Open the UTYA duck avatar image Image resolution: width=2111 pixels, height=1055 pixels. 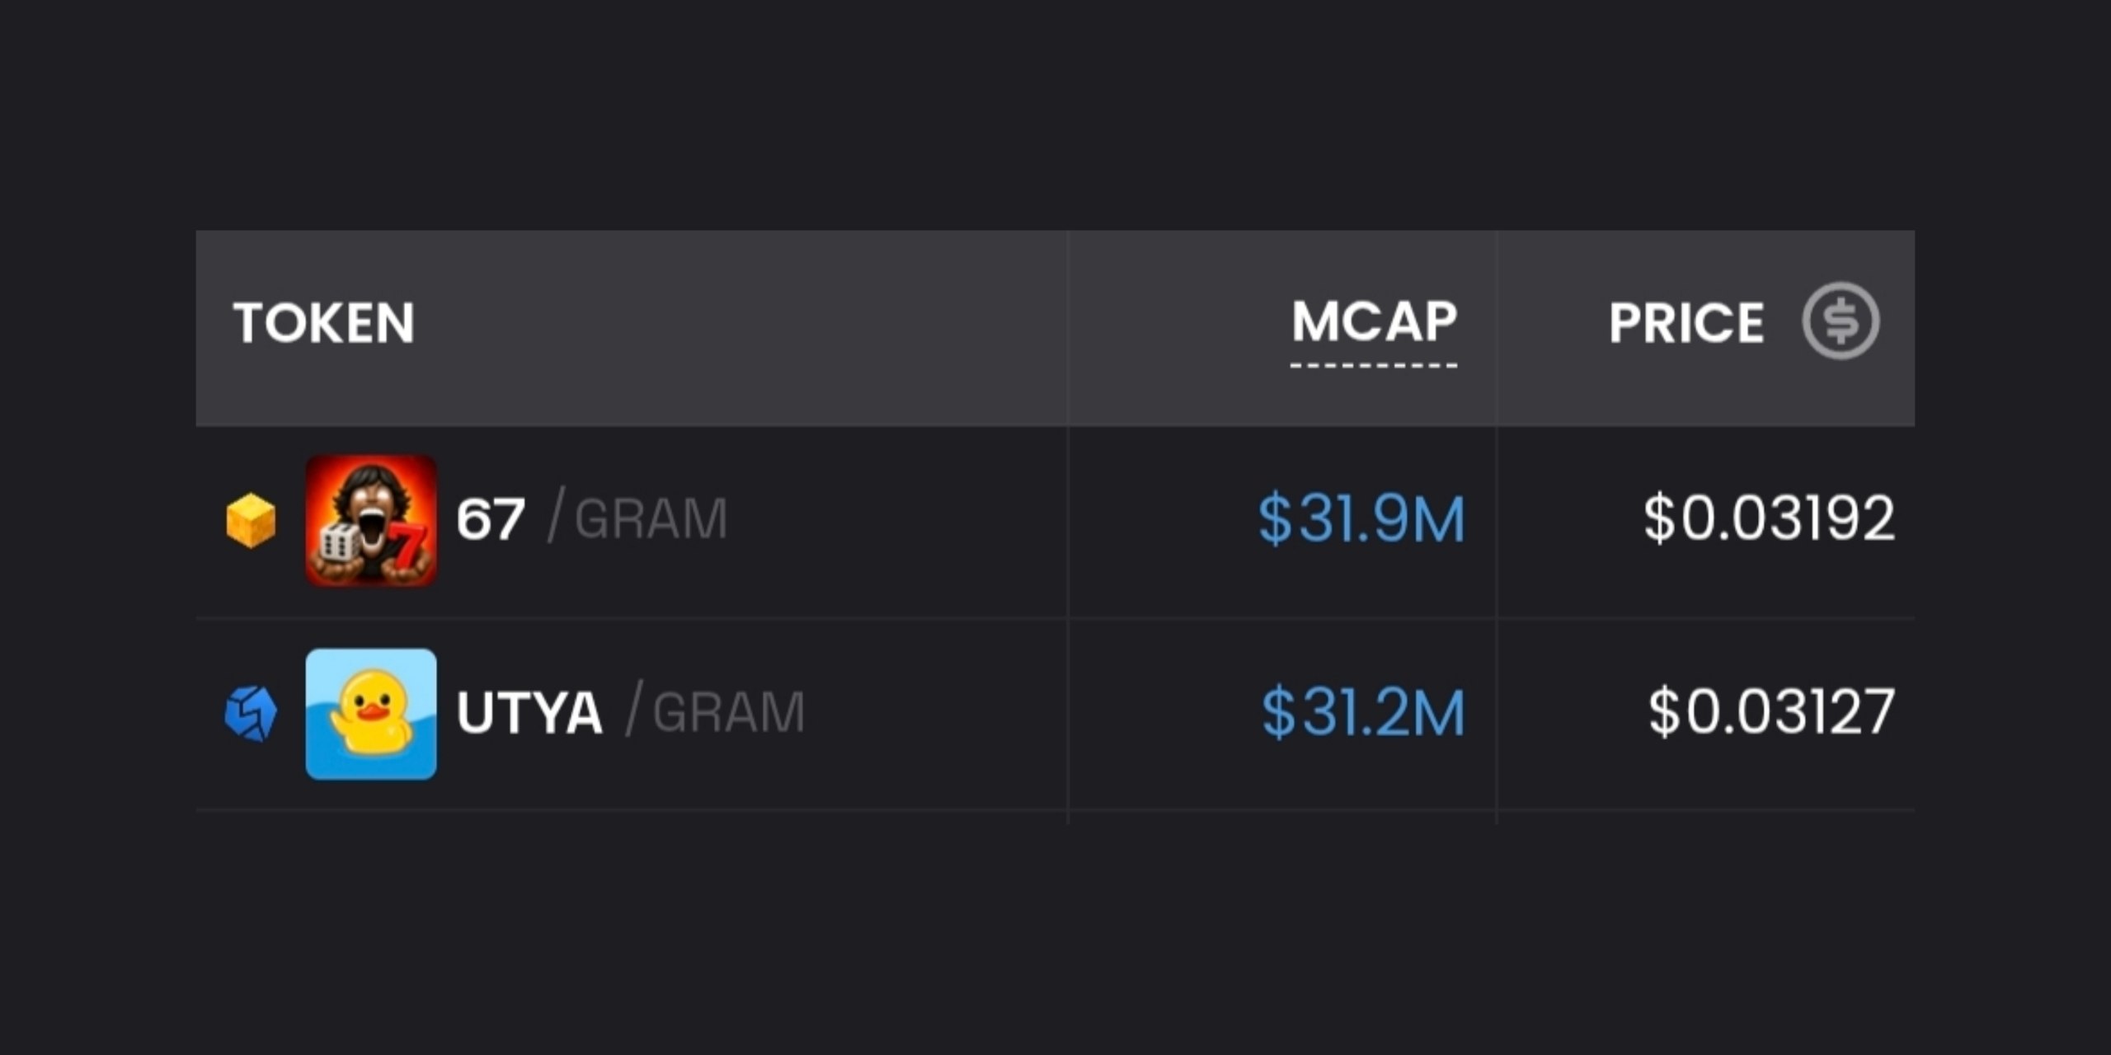371,714
